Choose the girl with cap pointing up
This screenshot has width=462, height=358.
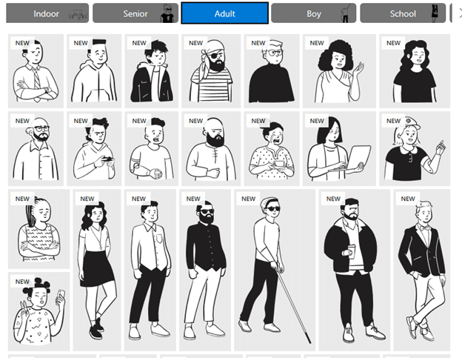pyautogui.click(x=415, y=149)
